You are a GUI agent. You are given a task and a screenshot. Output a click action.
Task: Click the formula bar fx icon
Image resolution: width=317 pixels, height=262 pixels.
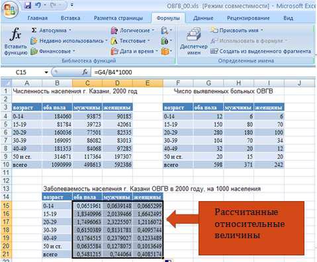(x=85, y=72)
